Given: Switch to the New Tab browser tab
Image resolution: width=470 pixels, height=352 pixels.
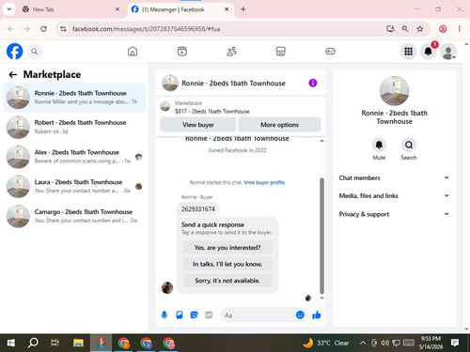Looking at the screenshot, I should click(70, 9).
